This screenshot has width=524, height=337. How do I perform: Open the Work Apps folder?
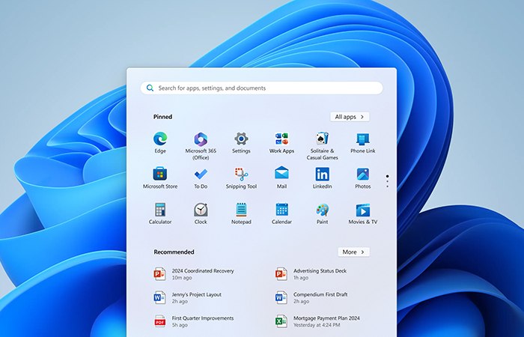281,143
